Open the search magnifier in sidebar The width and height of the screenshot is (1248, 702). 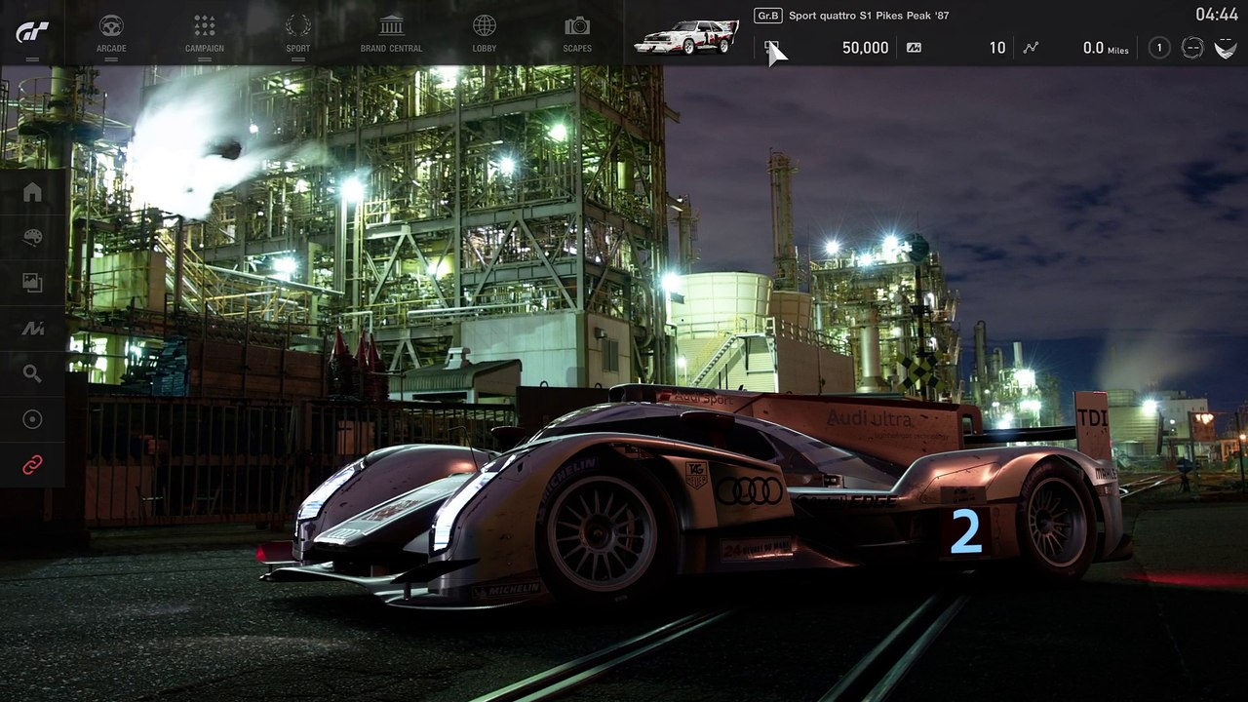(32, 373)
